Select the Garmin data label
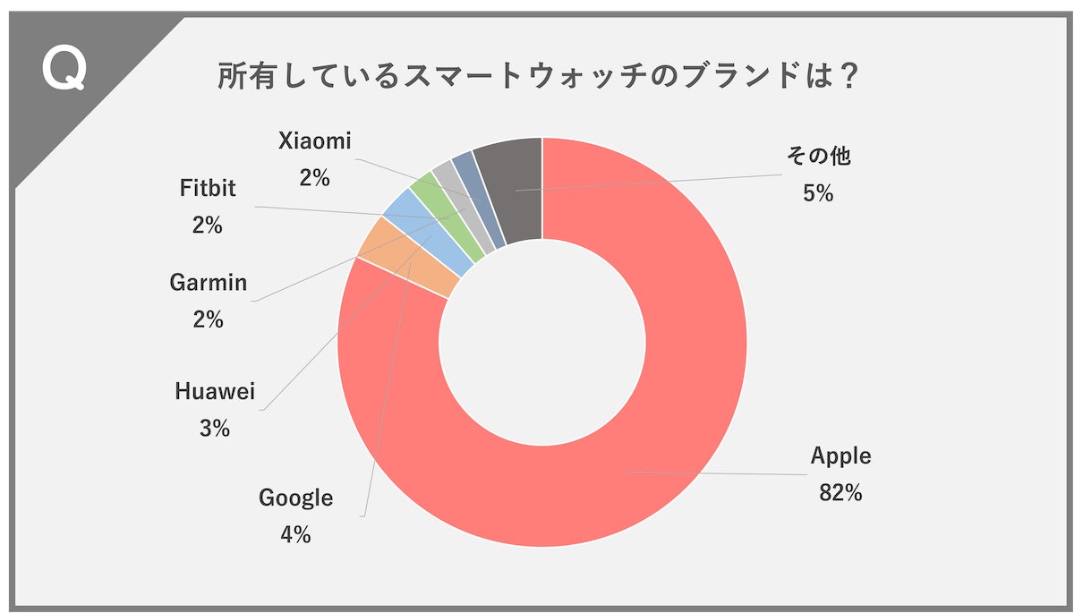Viewport: 1074px width, 613px height. coord(208,284)
